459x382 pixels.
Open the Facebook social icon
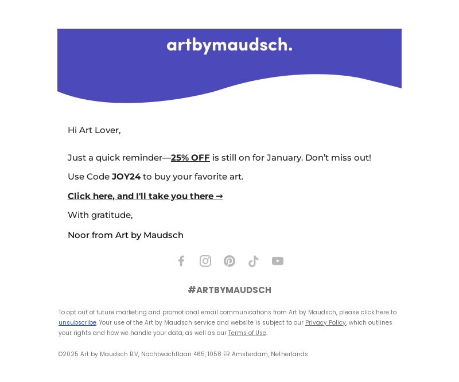click(181, 261)
